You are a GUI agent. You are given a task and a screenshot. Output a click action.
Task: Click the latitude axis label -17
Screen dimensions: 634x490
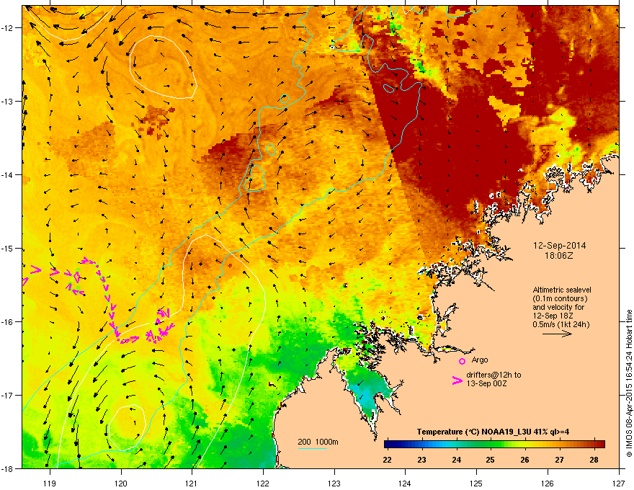point(7,395)
